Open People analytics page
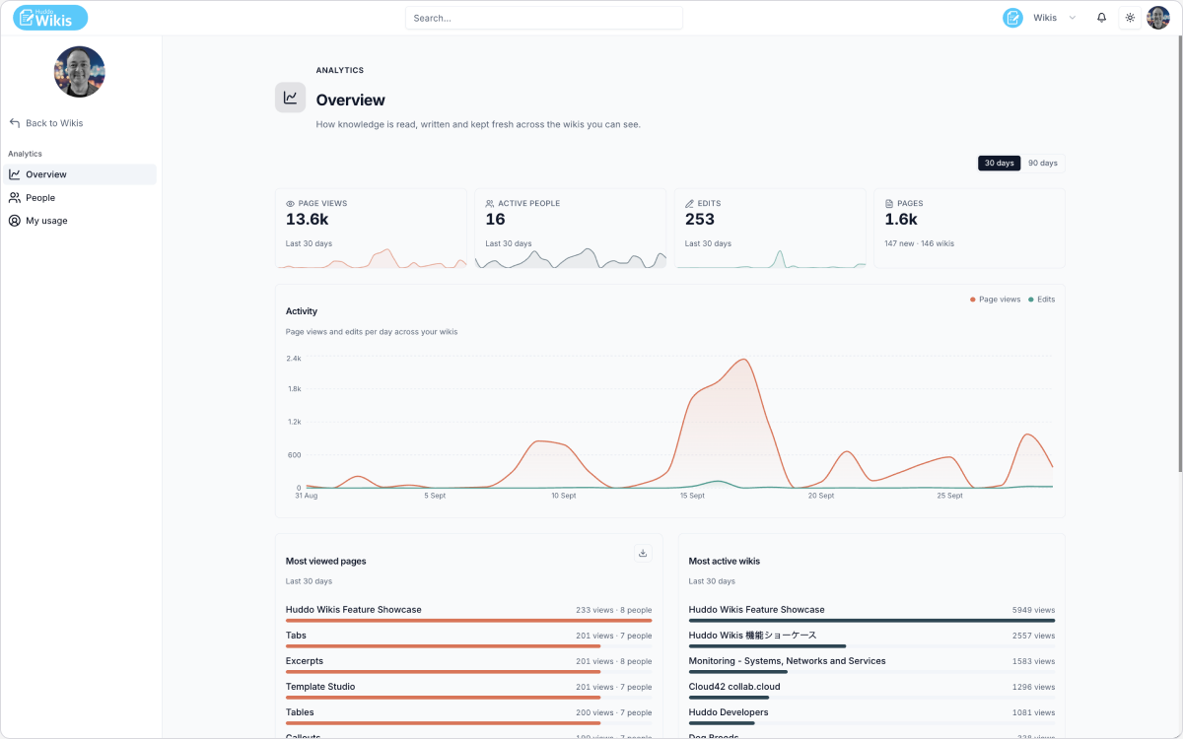The image size is (1183, 739). pyautogui.click(x=80, y=198)
